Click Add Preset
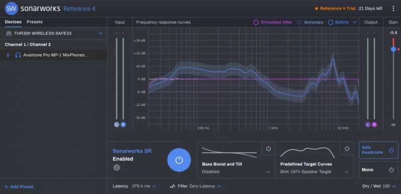 [19, 187]
